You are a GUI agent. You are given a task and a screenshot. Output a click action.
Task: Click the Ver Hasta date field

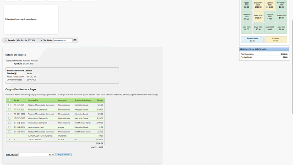pyautogui.click(x=63, y=40)
